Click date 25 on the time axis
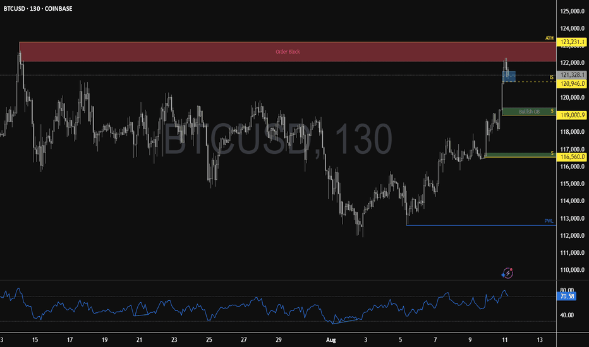Image resolution: width=589 pixels, height=347 pixels. (x=209, y=340)
